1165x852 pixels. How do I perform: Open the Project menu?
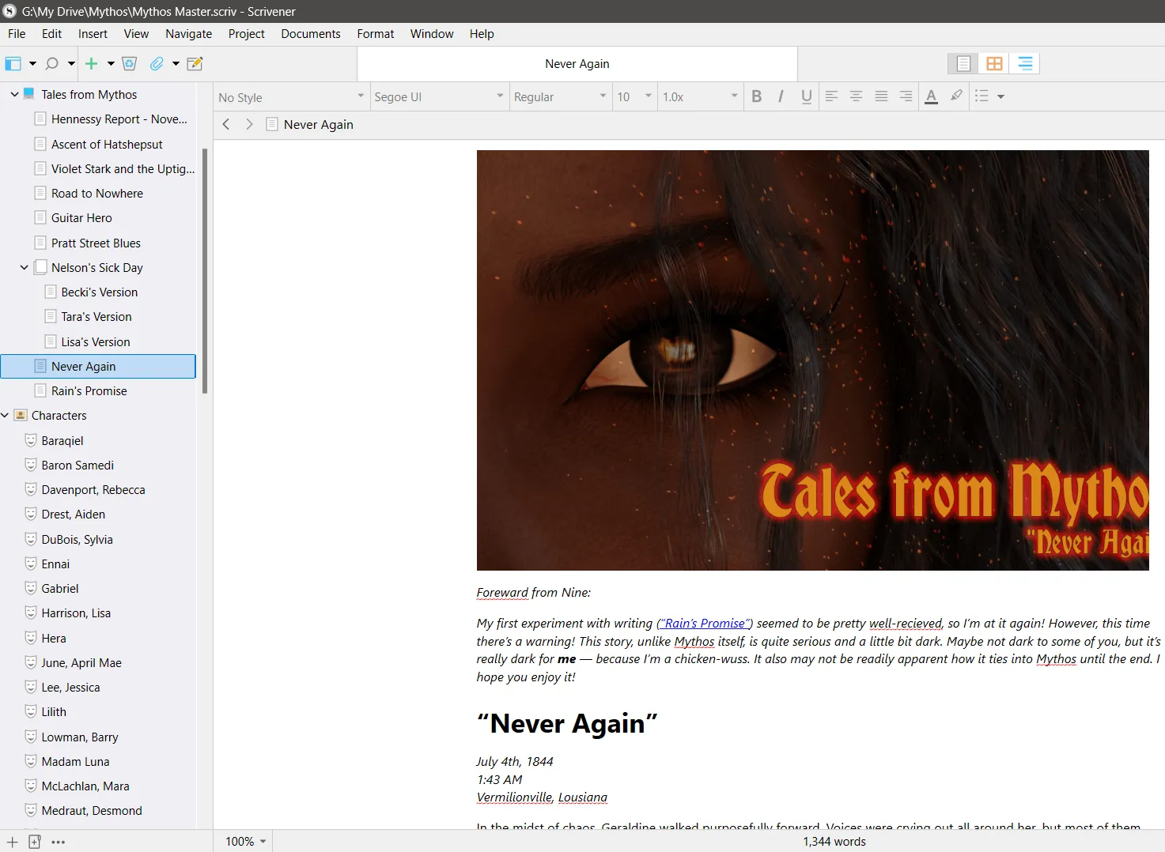(247, 34)
